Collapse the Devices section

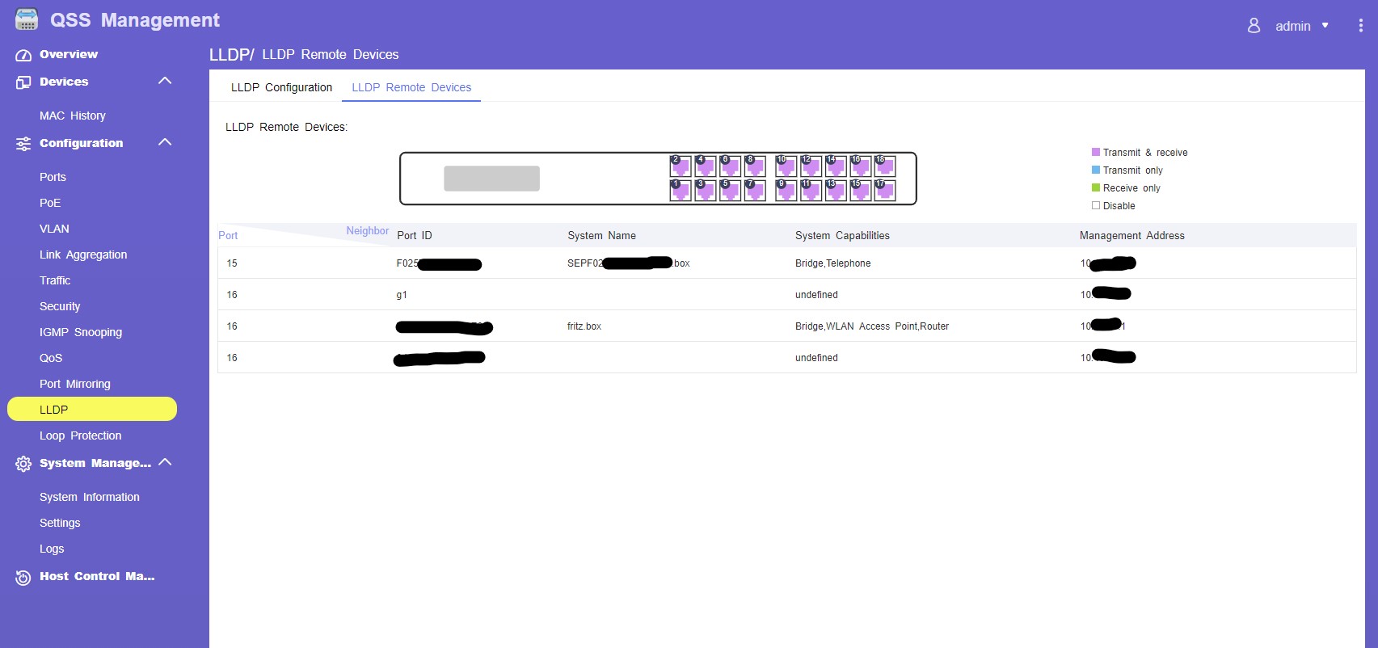(x=165, y=81)
